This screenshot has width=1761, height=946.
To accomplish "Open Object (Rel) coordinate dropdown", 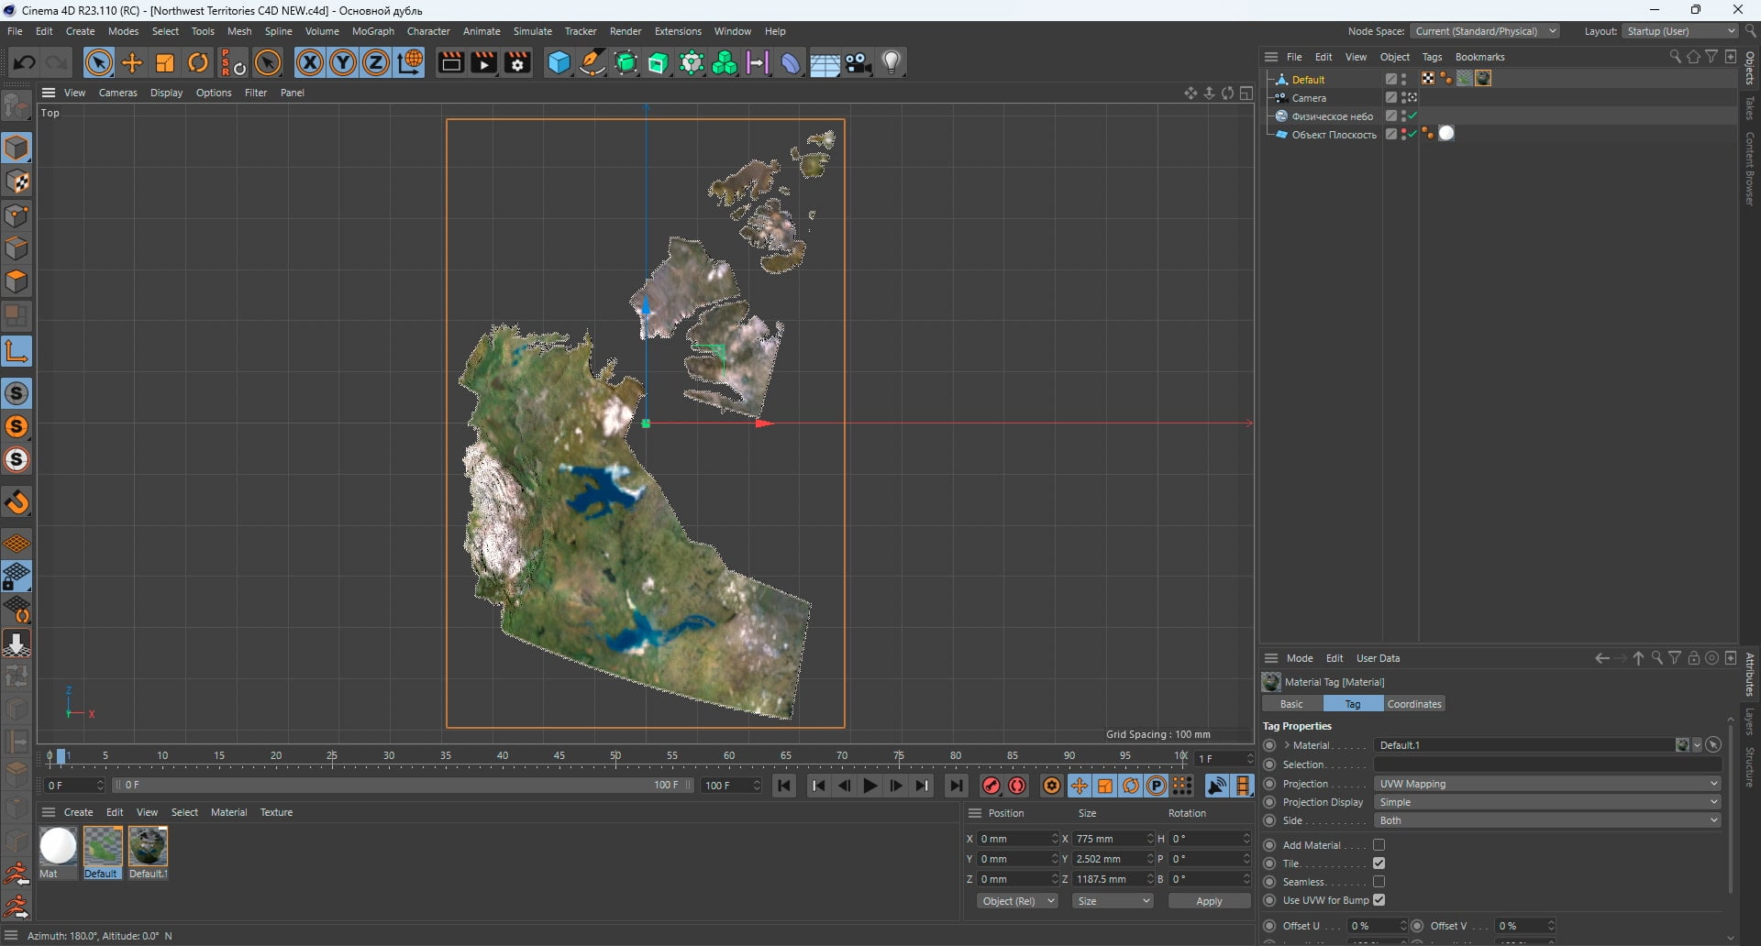I will [1018, 901].
